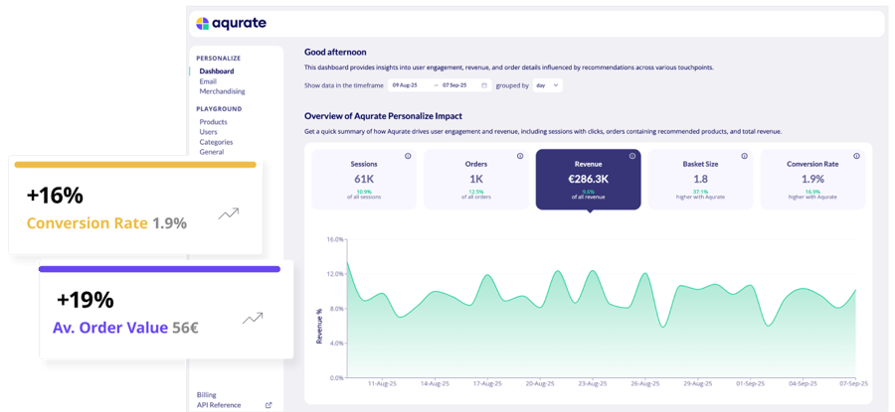This screenshot has height=412, width=895.
Task: Open General under Playground
Action: (211, 152)
